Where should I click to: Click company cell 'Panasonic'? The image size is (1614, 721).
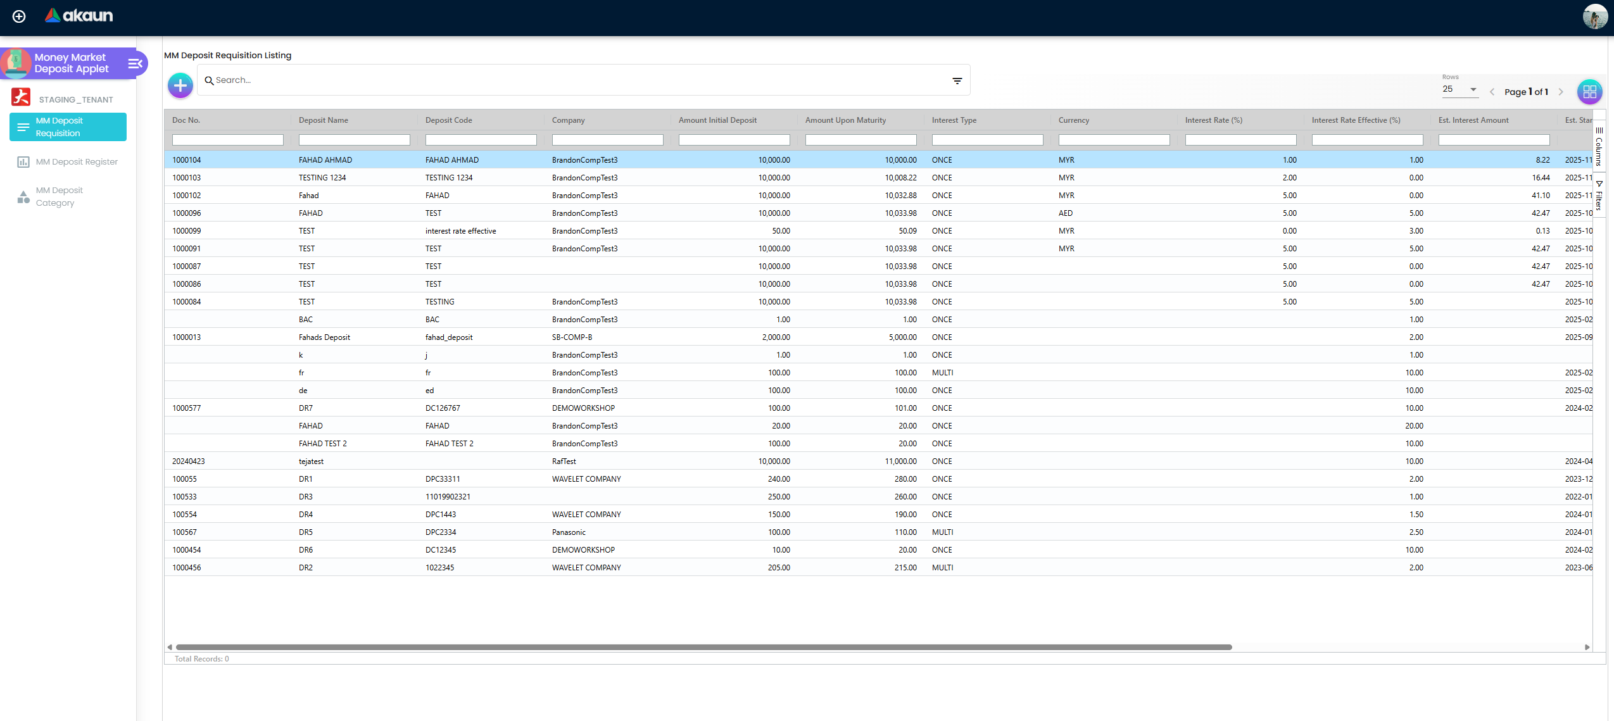point(569,532)
